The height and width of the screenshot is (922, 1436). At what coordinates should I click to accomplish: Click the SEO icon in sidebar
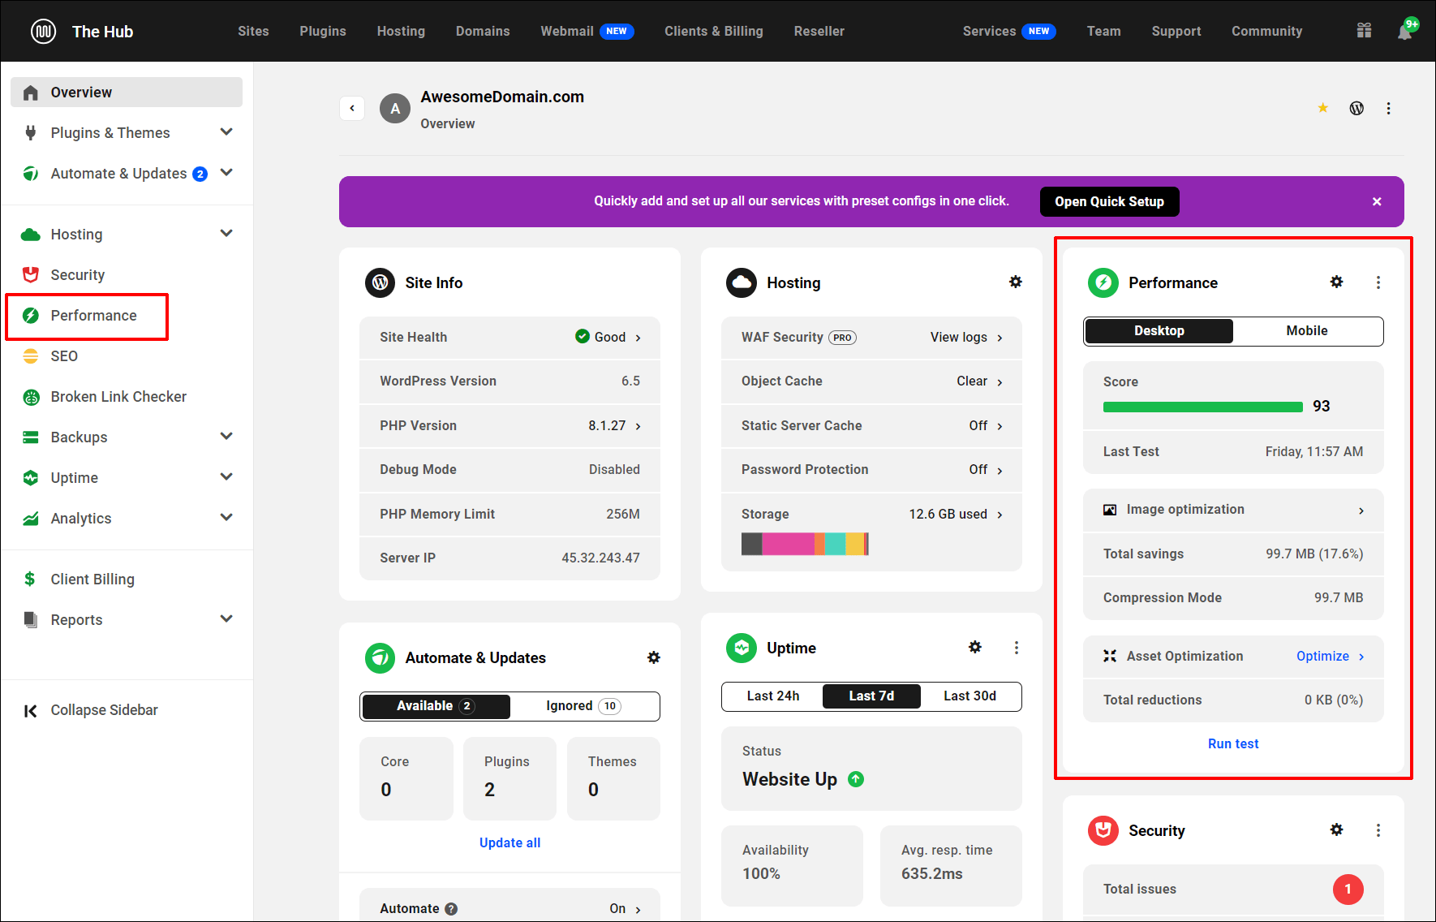[31, 355]
